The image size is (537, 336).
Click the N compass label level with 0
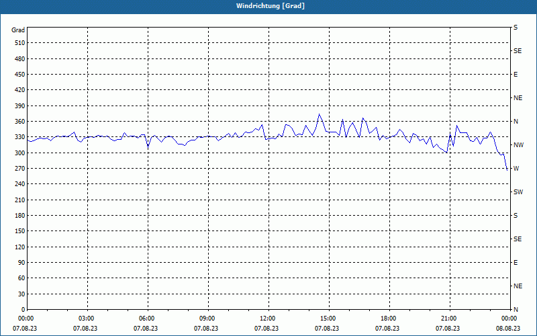[x=516, y=310]
